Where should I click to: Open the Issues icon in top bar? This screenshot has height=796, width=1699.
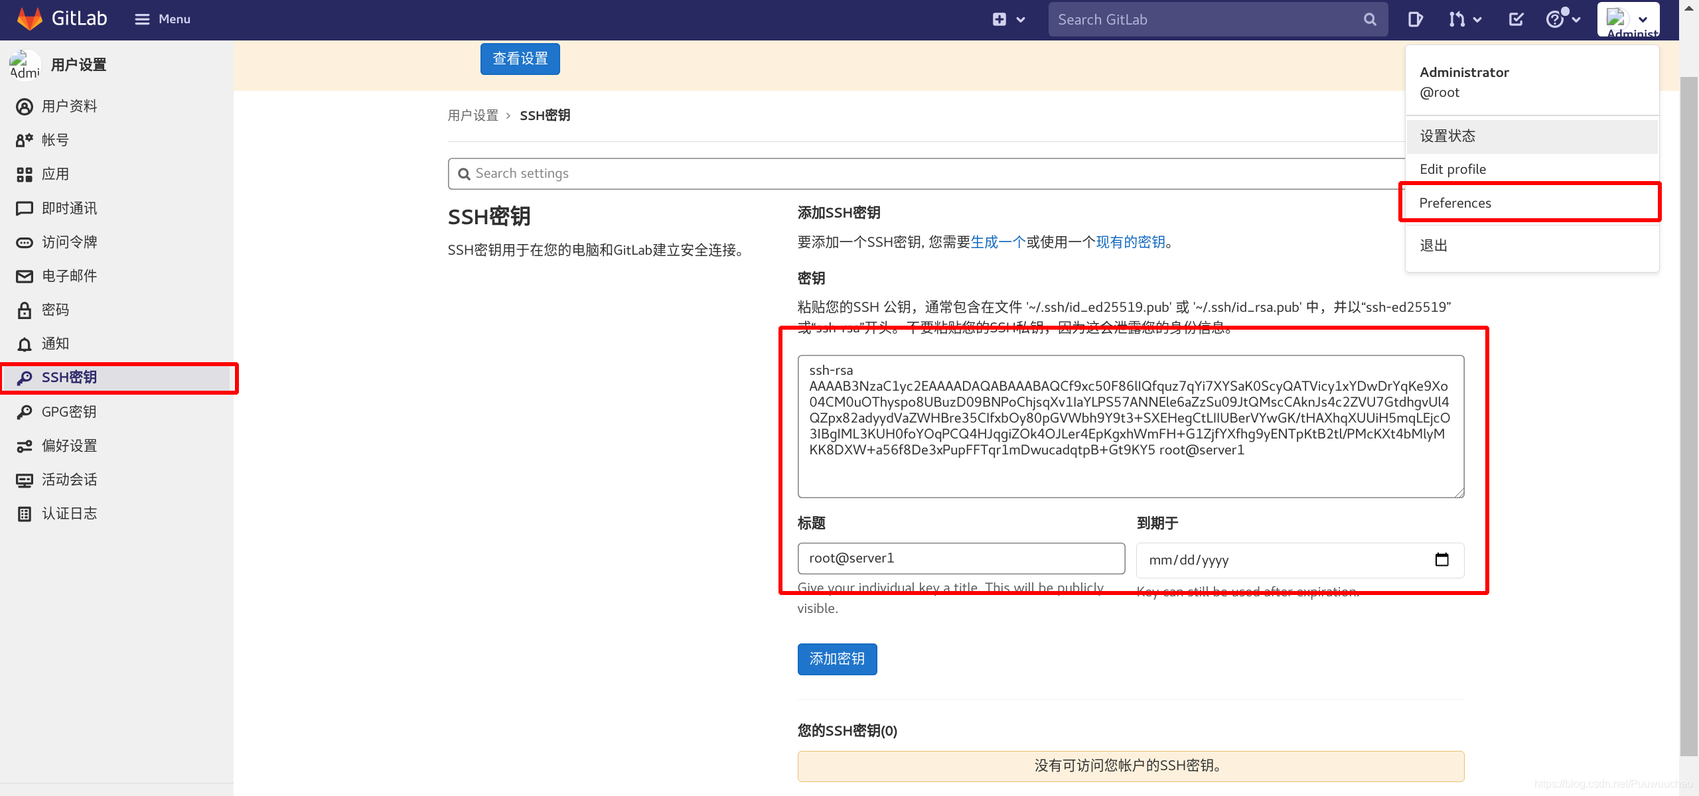[1414, 19]
